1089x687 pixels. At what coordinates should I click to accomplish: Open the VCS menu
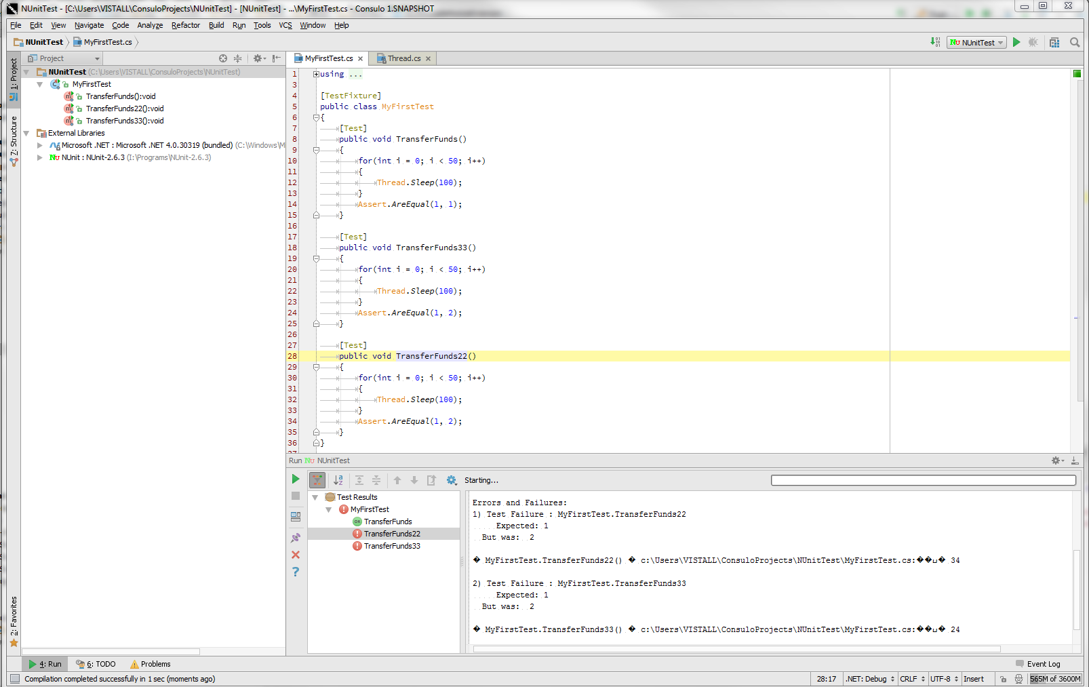pos(285,25)
